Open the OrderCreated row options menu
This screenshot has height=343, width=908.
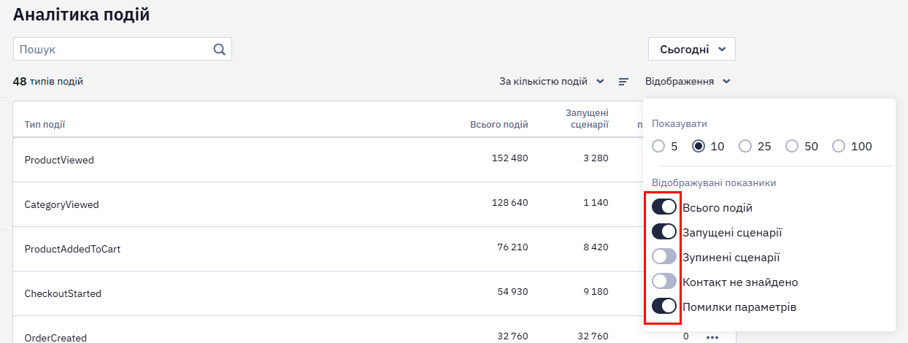pos(712,337)
